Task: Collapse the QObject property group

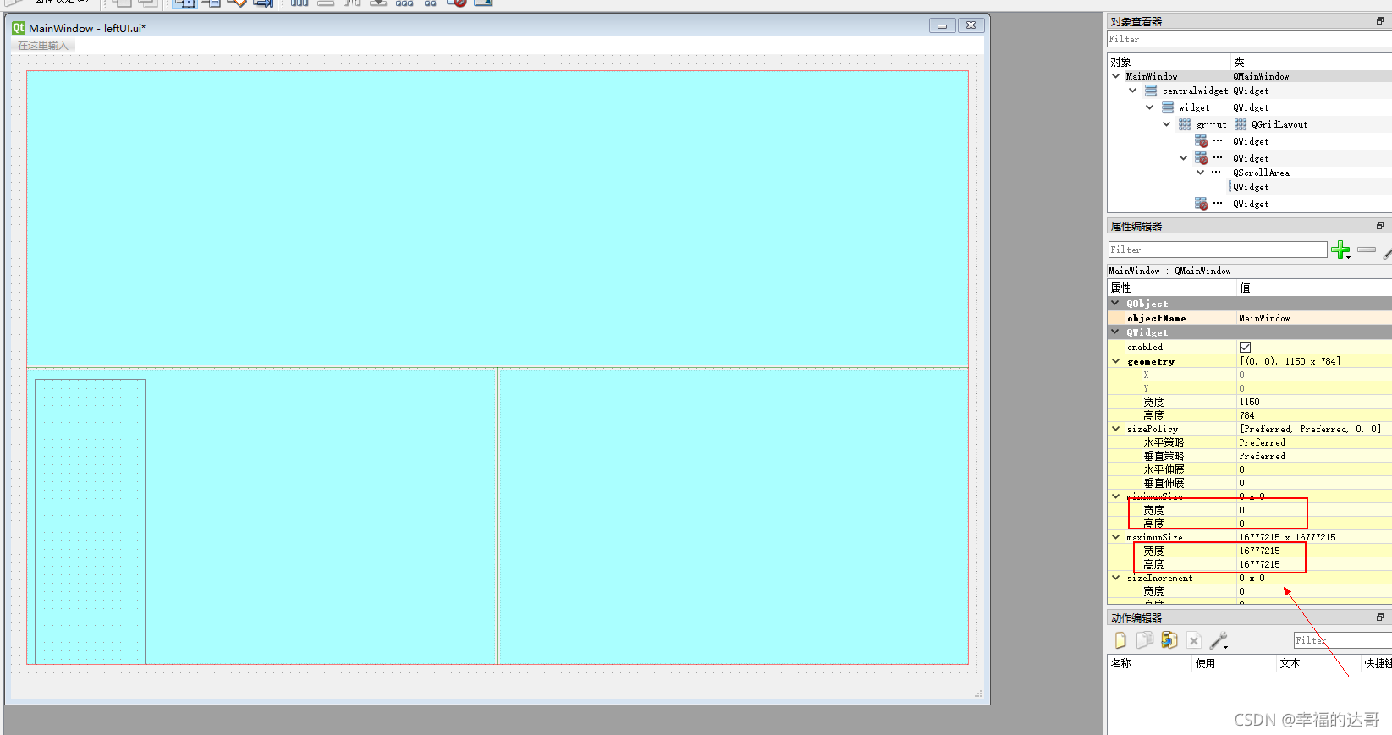Action: point(1116,303)
